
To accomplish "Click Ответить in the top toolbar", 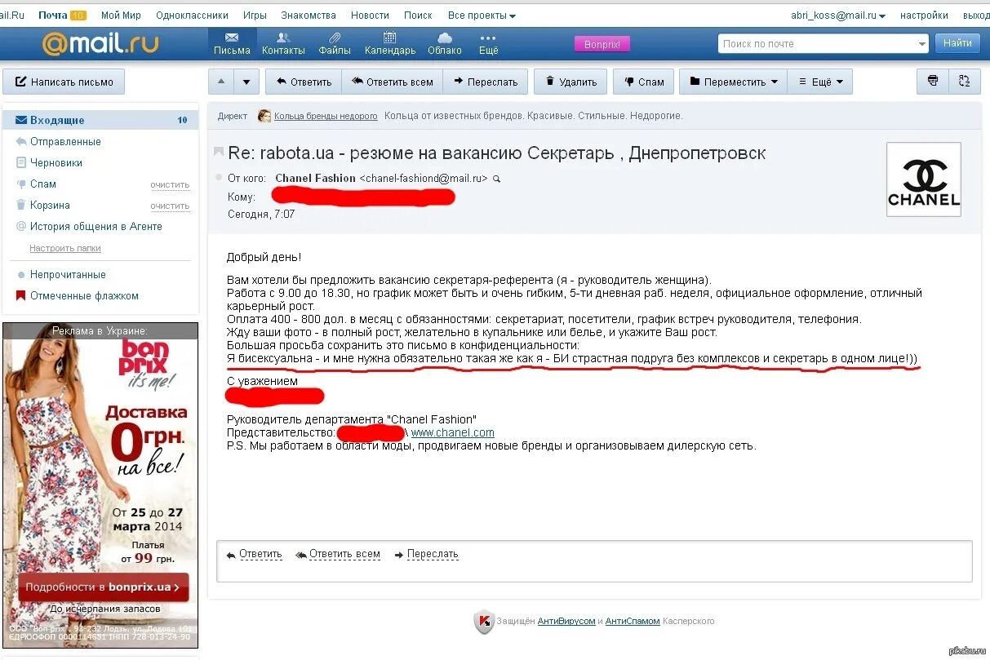I will (x=304, y=82).
